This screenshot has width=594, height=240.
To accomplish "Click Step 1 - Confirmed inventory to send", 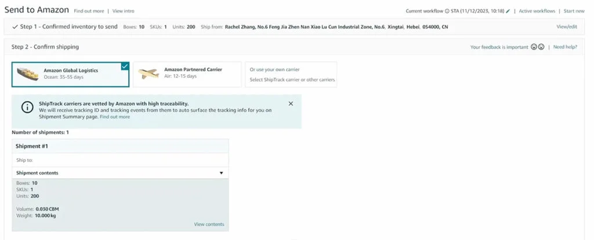I will 68,27.
